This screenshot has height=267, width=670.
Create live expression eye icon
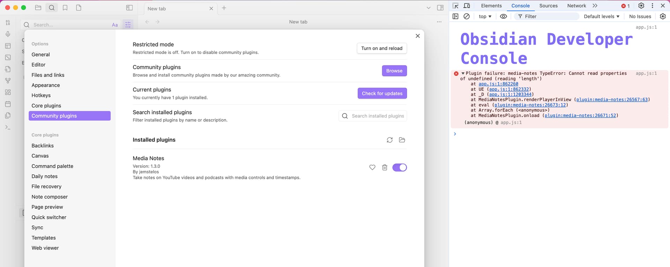[503, 16]
